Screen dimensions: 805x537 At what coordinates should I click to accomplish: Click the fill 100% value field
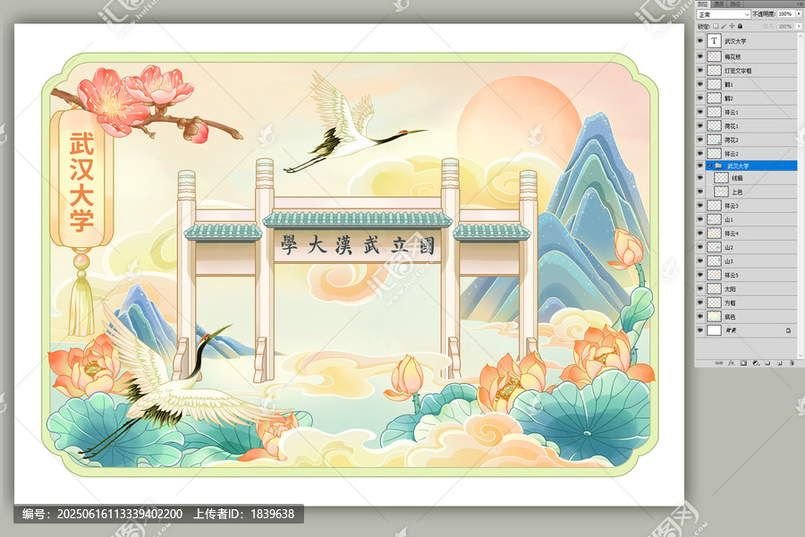coord(785,26)
